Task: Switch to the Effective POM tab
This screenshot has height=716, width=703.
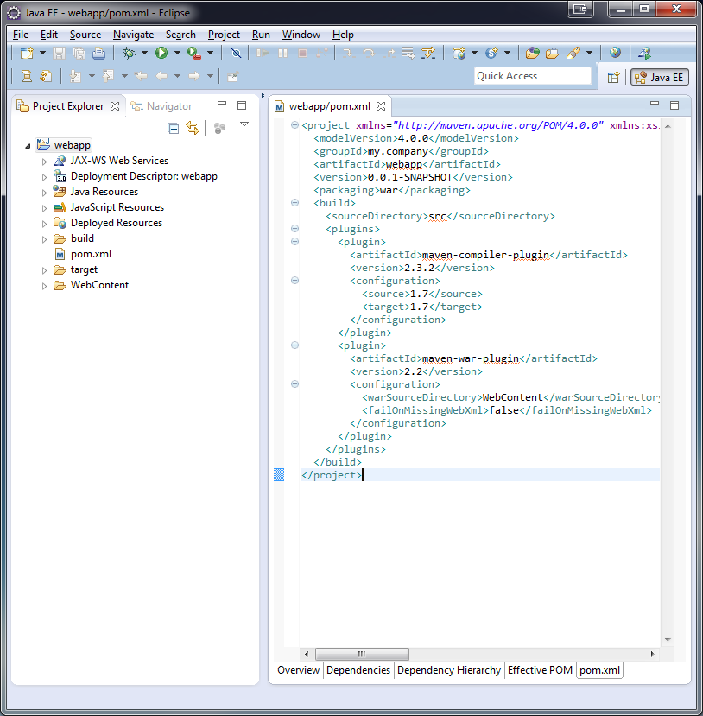Action: [x=540, y=670]
